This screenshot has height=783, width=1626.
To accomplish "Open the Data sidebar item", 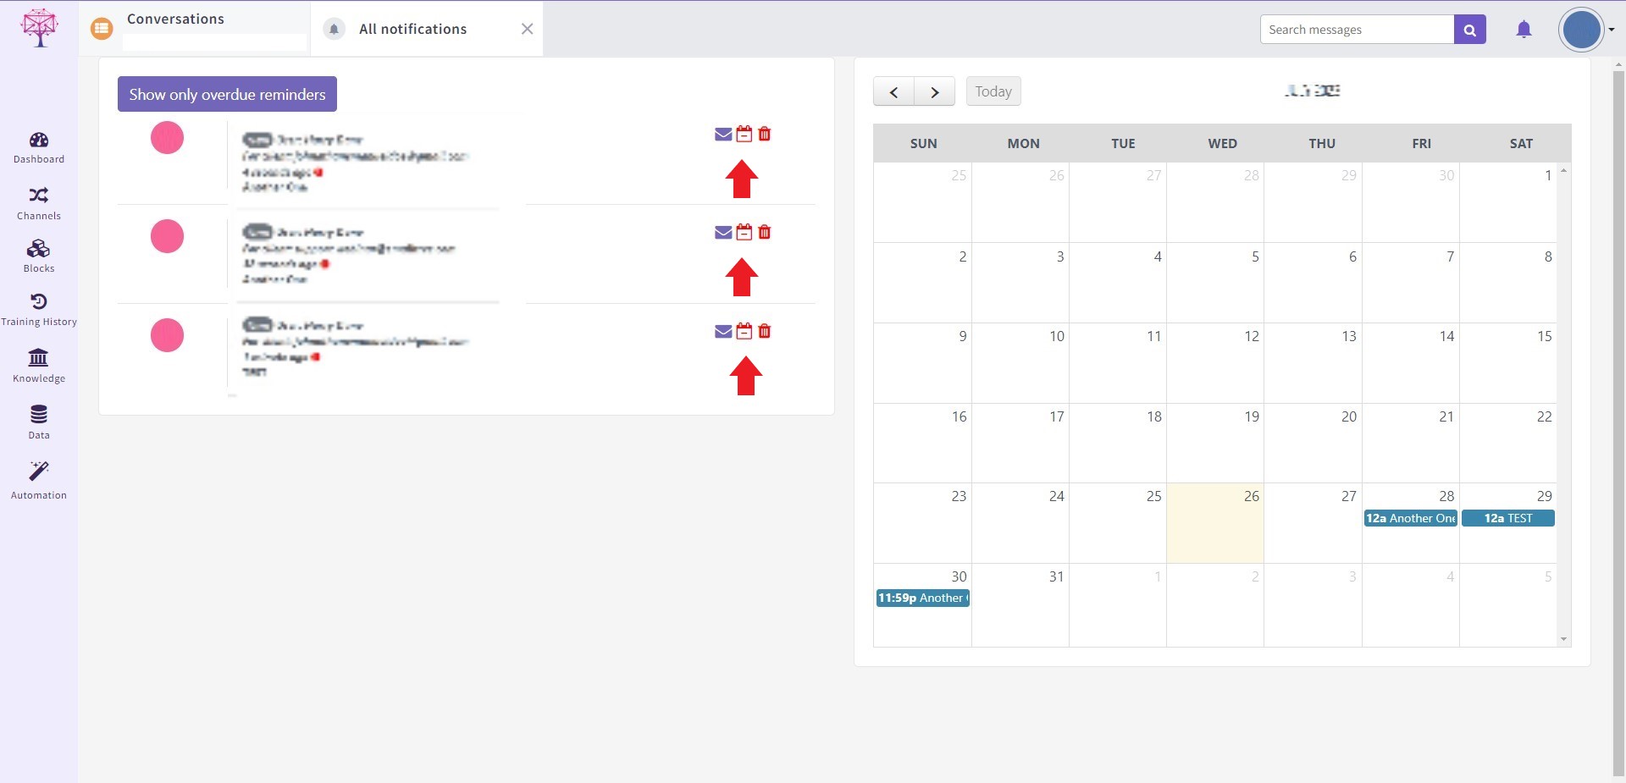I will [x=39, y=422].
